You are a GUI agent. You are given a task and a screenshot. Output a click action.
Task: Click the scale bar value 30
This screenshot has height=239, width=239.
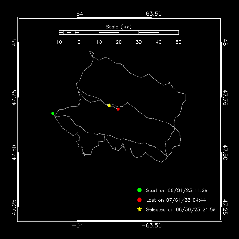[x=139, y=42]
